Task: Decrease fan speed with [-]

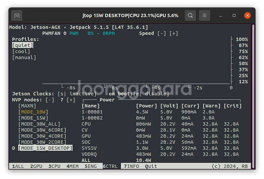Action: [162, 33]
